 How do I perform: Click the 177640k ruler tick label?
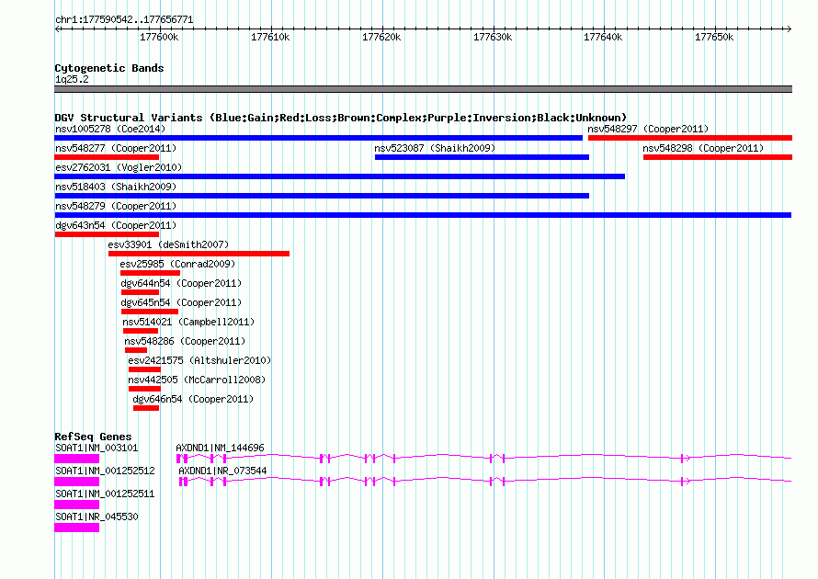click(x=603, y=38)
